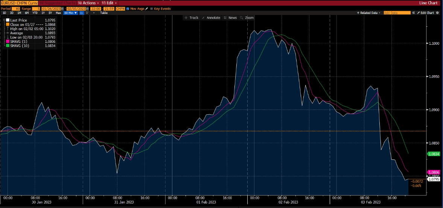Open the Edit menu
Screen dimensions: 443x208
click(x=109, y=3)
